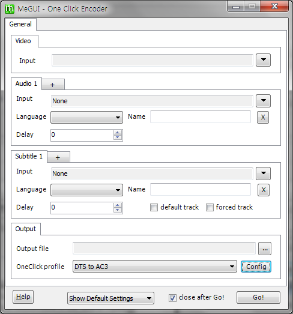Image resolution: width=293 pixels, height=314 pixels.
Task: Start encoding with the Go! button
Action: point(258,297)
